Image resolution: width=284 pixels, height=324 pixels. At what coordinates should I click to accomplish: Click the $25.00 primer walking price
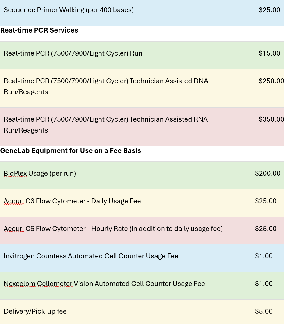[269, 10]
